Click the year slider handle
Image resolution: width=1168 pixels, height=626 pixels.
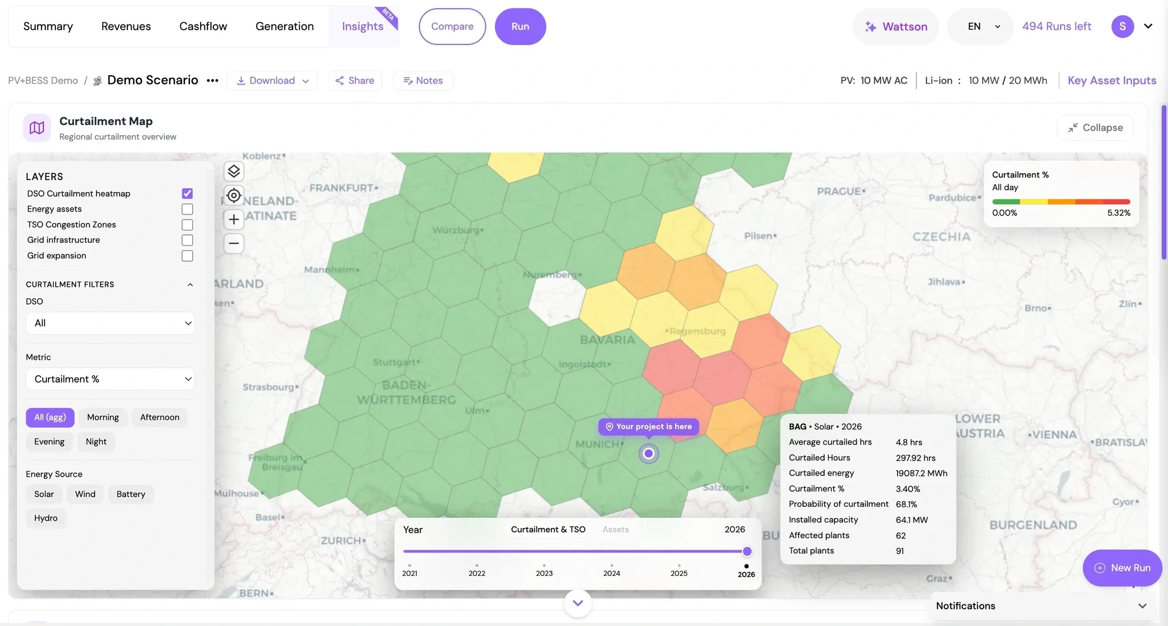click(x=747, y=551)
